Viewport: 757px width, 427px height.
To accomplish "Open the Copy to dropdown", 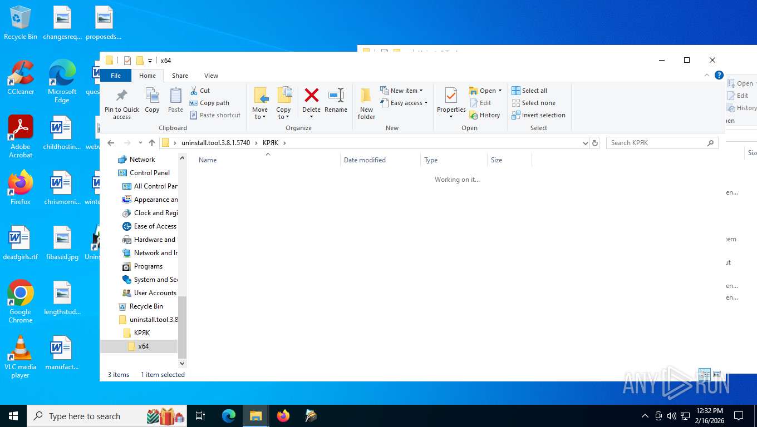I will (283, 103).
